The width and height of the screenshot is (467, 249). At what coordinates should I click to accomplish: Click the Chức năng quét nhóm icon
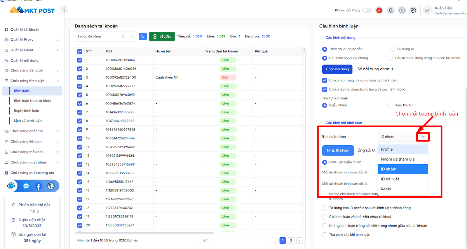[x=6, y=163]
